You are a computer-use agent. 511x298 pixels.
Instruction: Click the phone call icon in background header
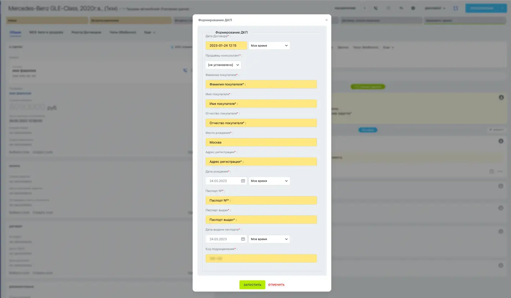(376, 8)
